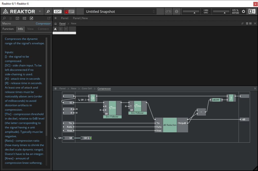Click the search magnifier in the main toolbar
Image resolution: width=258 pixels, height=171 pixels.
click(x=48, y=12)
